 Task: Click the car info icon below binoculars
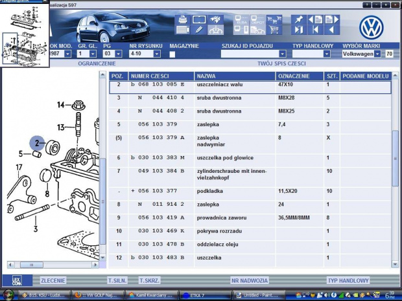[x=215, y=30]
